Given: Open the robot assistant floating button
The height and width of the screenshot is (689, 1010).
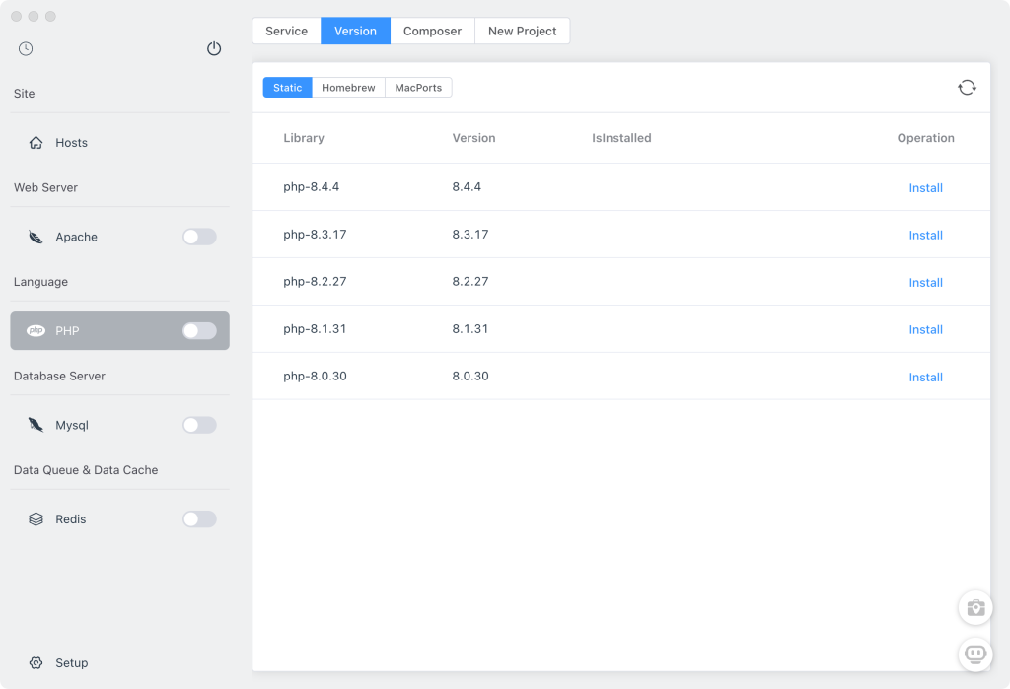Looking at the screenshot, I should pos(975,654).
